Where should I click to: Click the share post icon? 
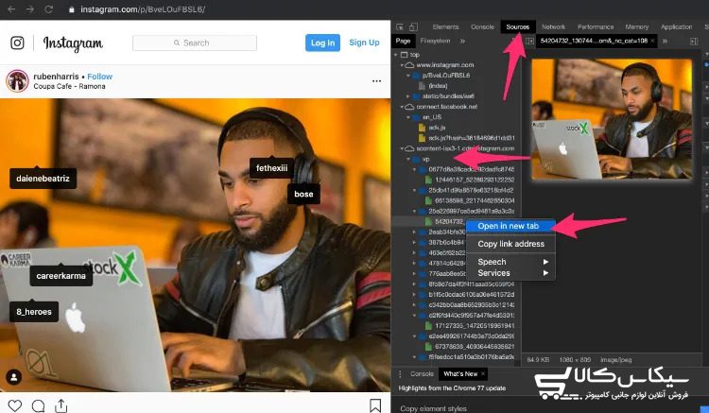[x=61, y=405]
